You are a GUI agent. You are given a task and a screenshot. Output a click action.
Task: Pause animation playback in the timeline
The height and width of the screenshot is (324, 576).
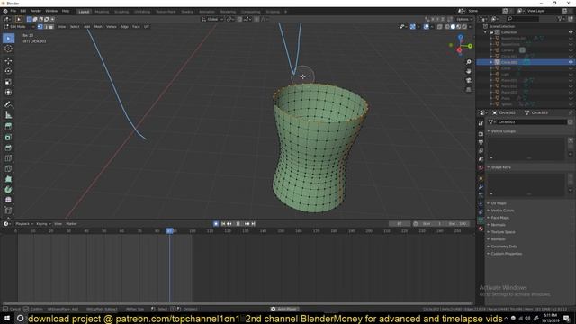click(x=238, y=224)
